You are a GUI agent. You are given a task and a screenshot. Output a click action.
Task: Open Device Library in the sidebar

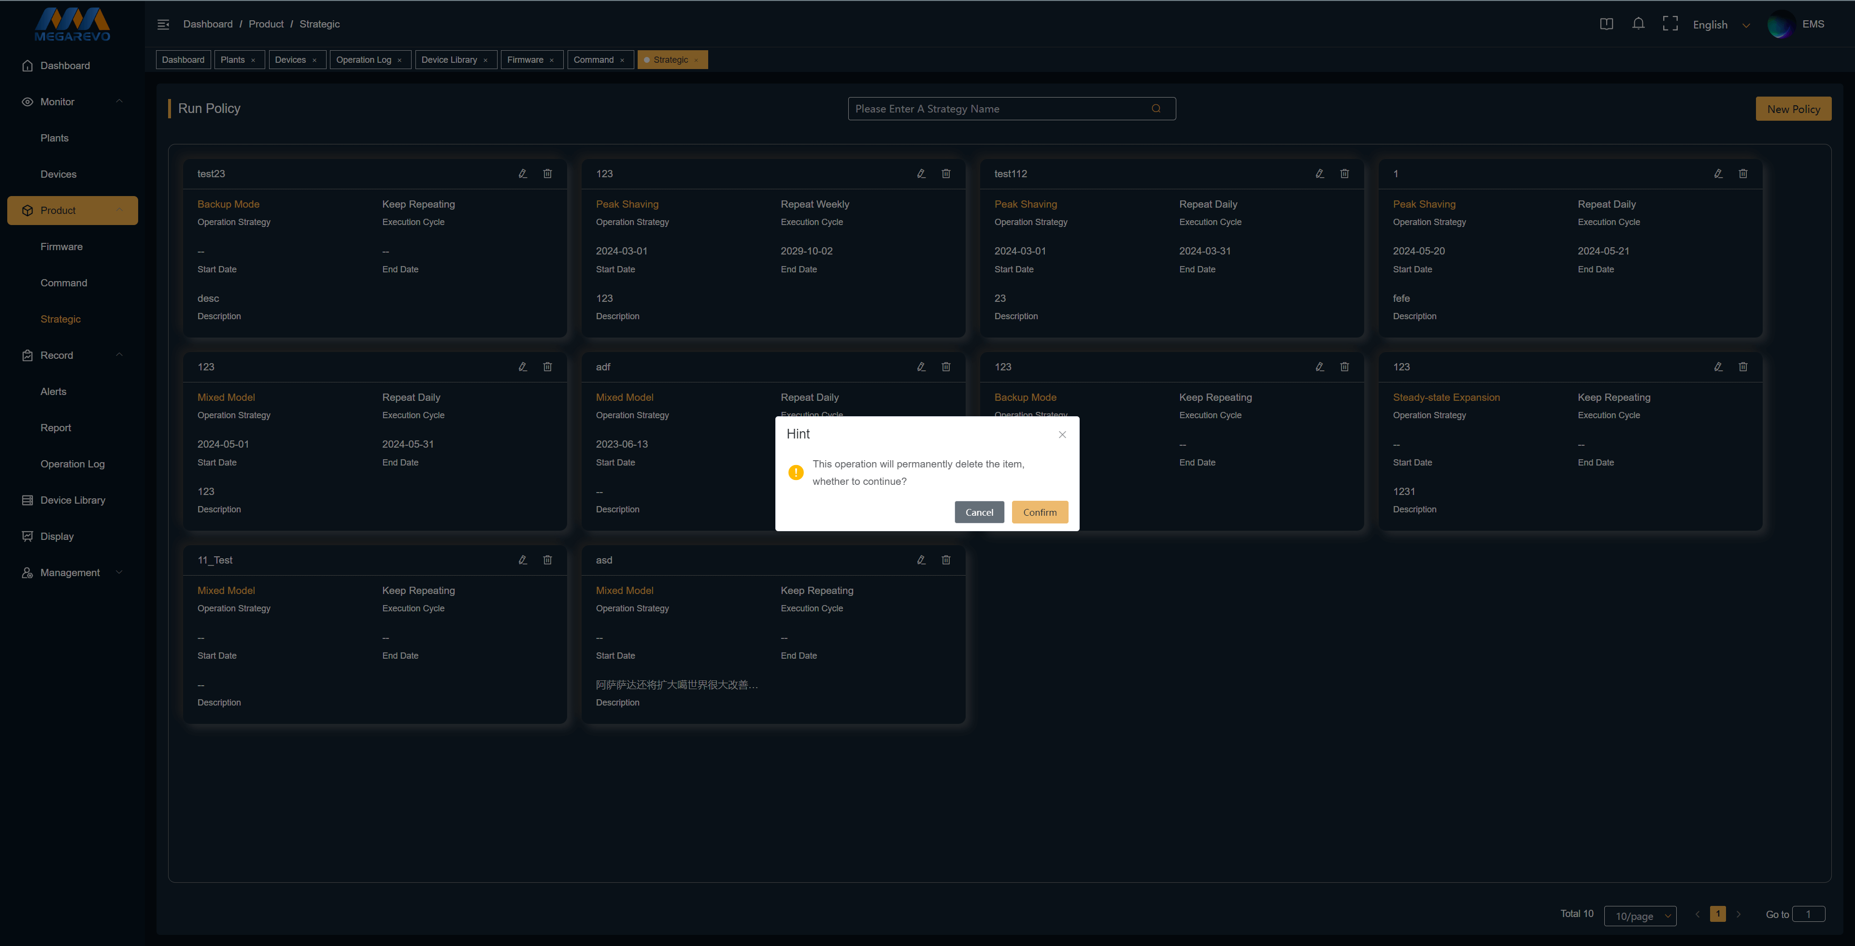pyautogui.click(x=72, y=500)
